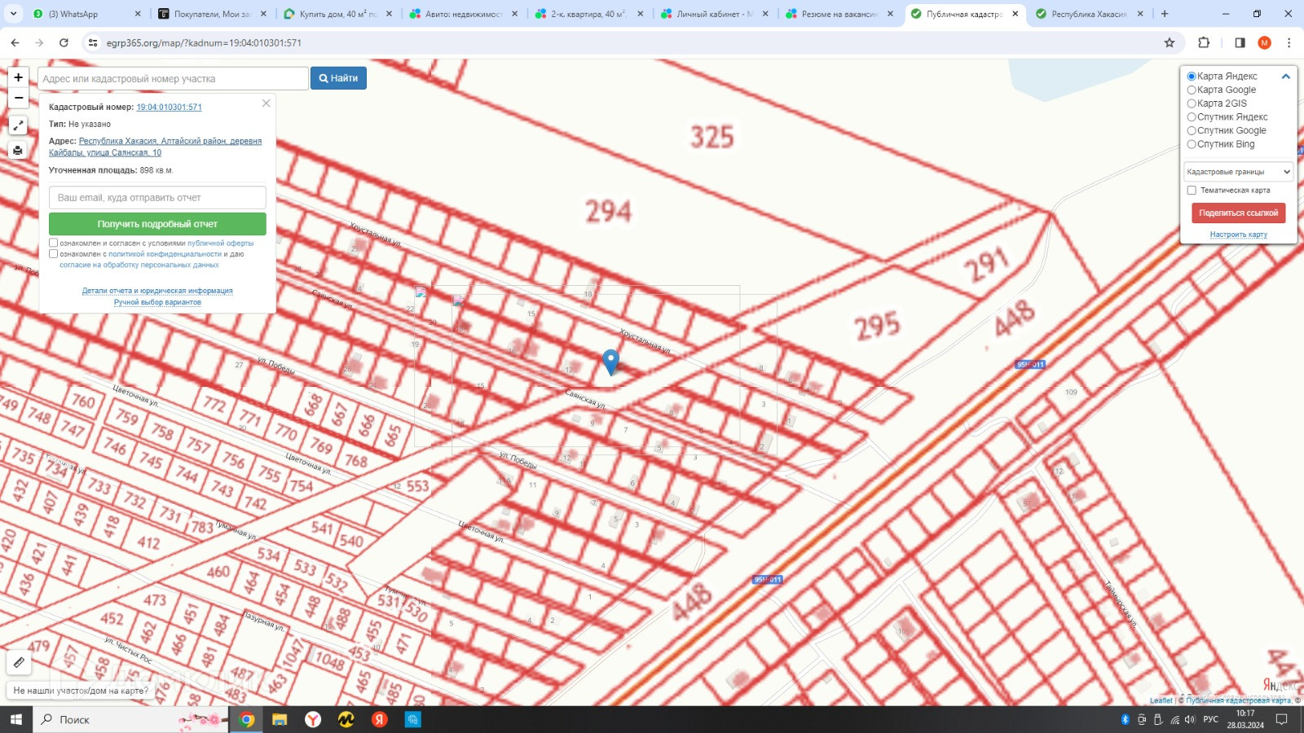Focus the address or cadastral number search field

[173, 78]
